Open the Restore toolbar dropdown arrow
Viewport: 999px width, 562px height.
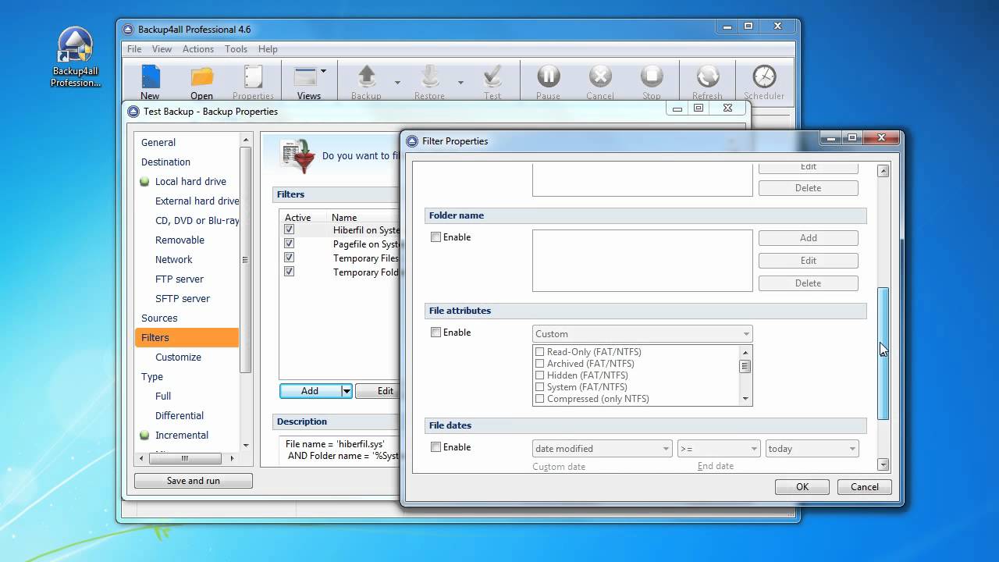coord(460,82)
